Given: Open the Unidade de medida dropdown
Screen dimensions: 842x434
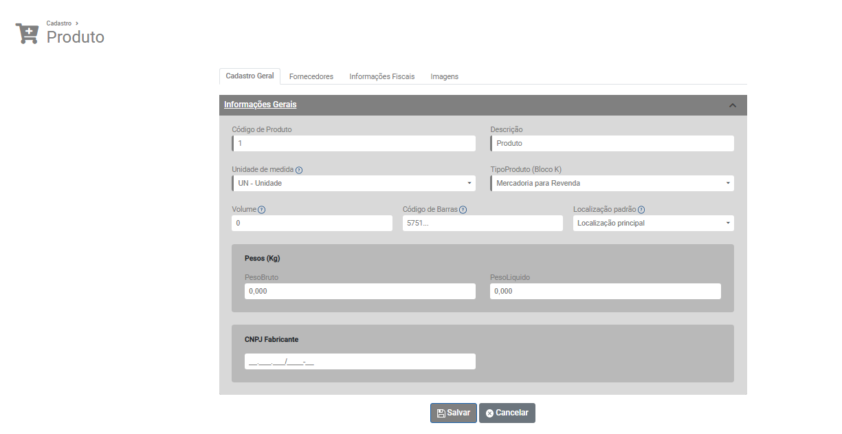Looking at the screenshot, I should point(353,184).
